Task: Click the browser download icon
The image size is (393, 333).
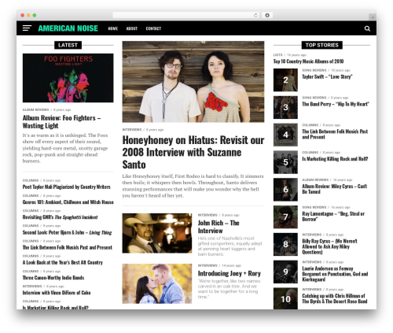Action: 267,16
